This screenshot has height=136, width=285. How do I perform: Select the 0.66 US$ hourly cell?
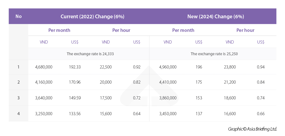[261, 114]
